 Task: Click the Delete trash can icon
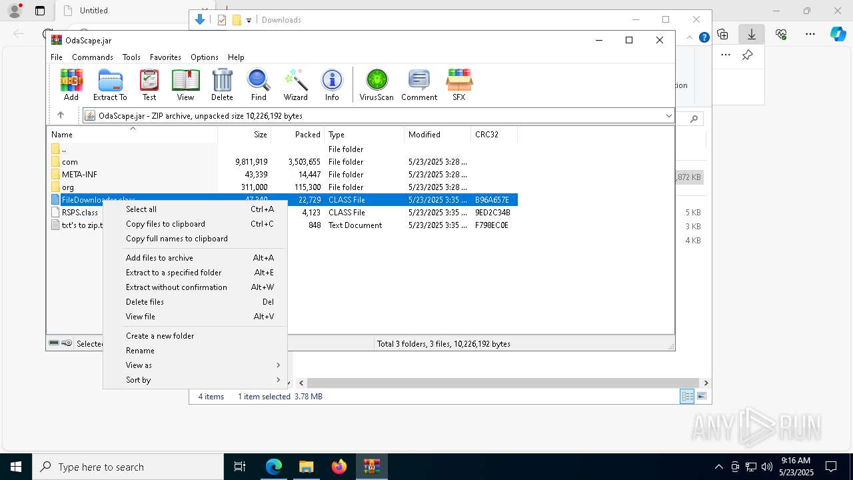tap(222, 85)
